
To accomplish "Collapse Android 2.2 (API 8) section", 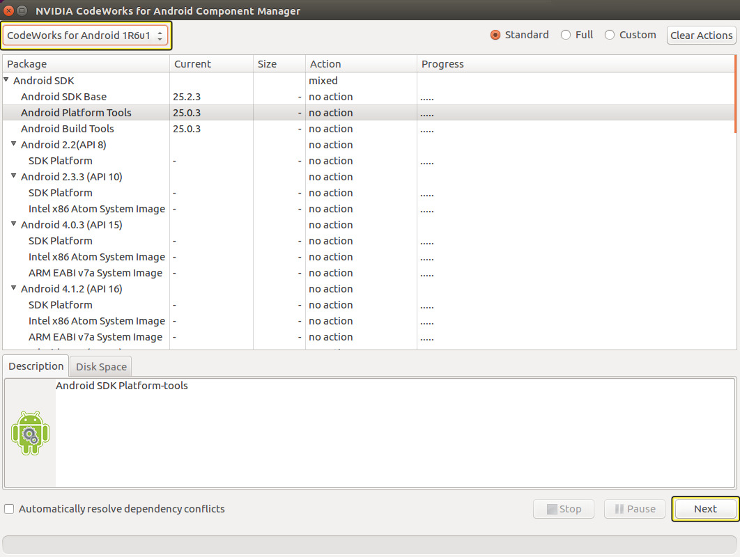I will 13,144.
